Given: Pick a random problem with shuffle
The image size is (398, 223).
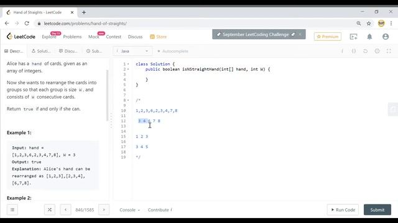Looking at the screenshot, I should click(x=50, y=209).
